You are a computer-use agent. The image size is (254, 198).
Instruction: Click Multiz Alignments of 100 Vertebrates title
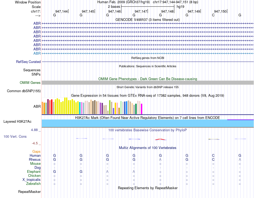(x=148, y=148)
